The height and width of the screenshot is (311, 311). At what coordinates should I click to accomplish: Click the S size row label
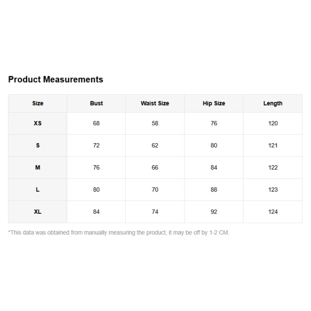pos(38,145)
